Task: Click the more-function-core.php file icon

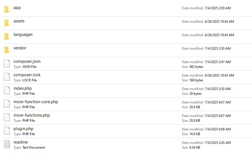Action: [x=7, y=104]
